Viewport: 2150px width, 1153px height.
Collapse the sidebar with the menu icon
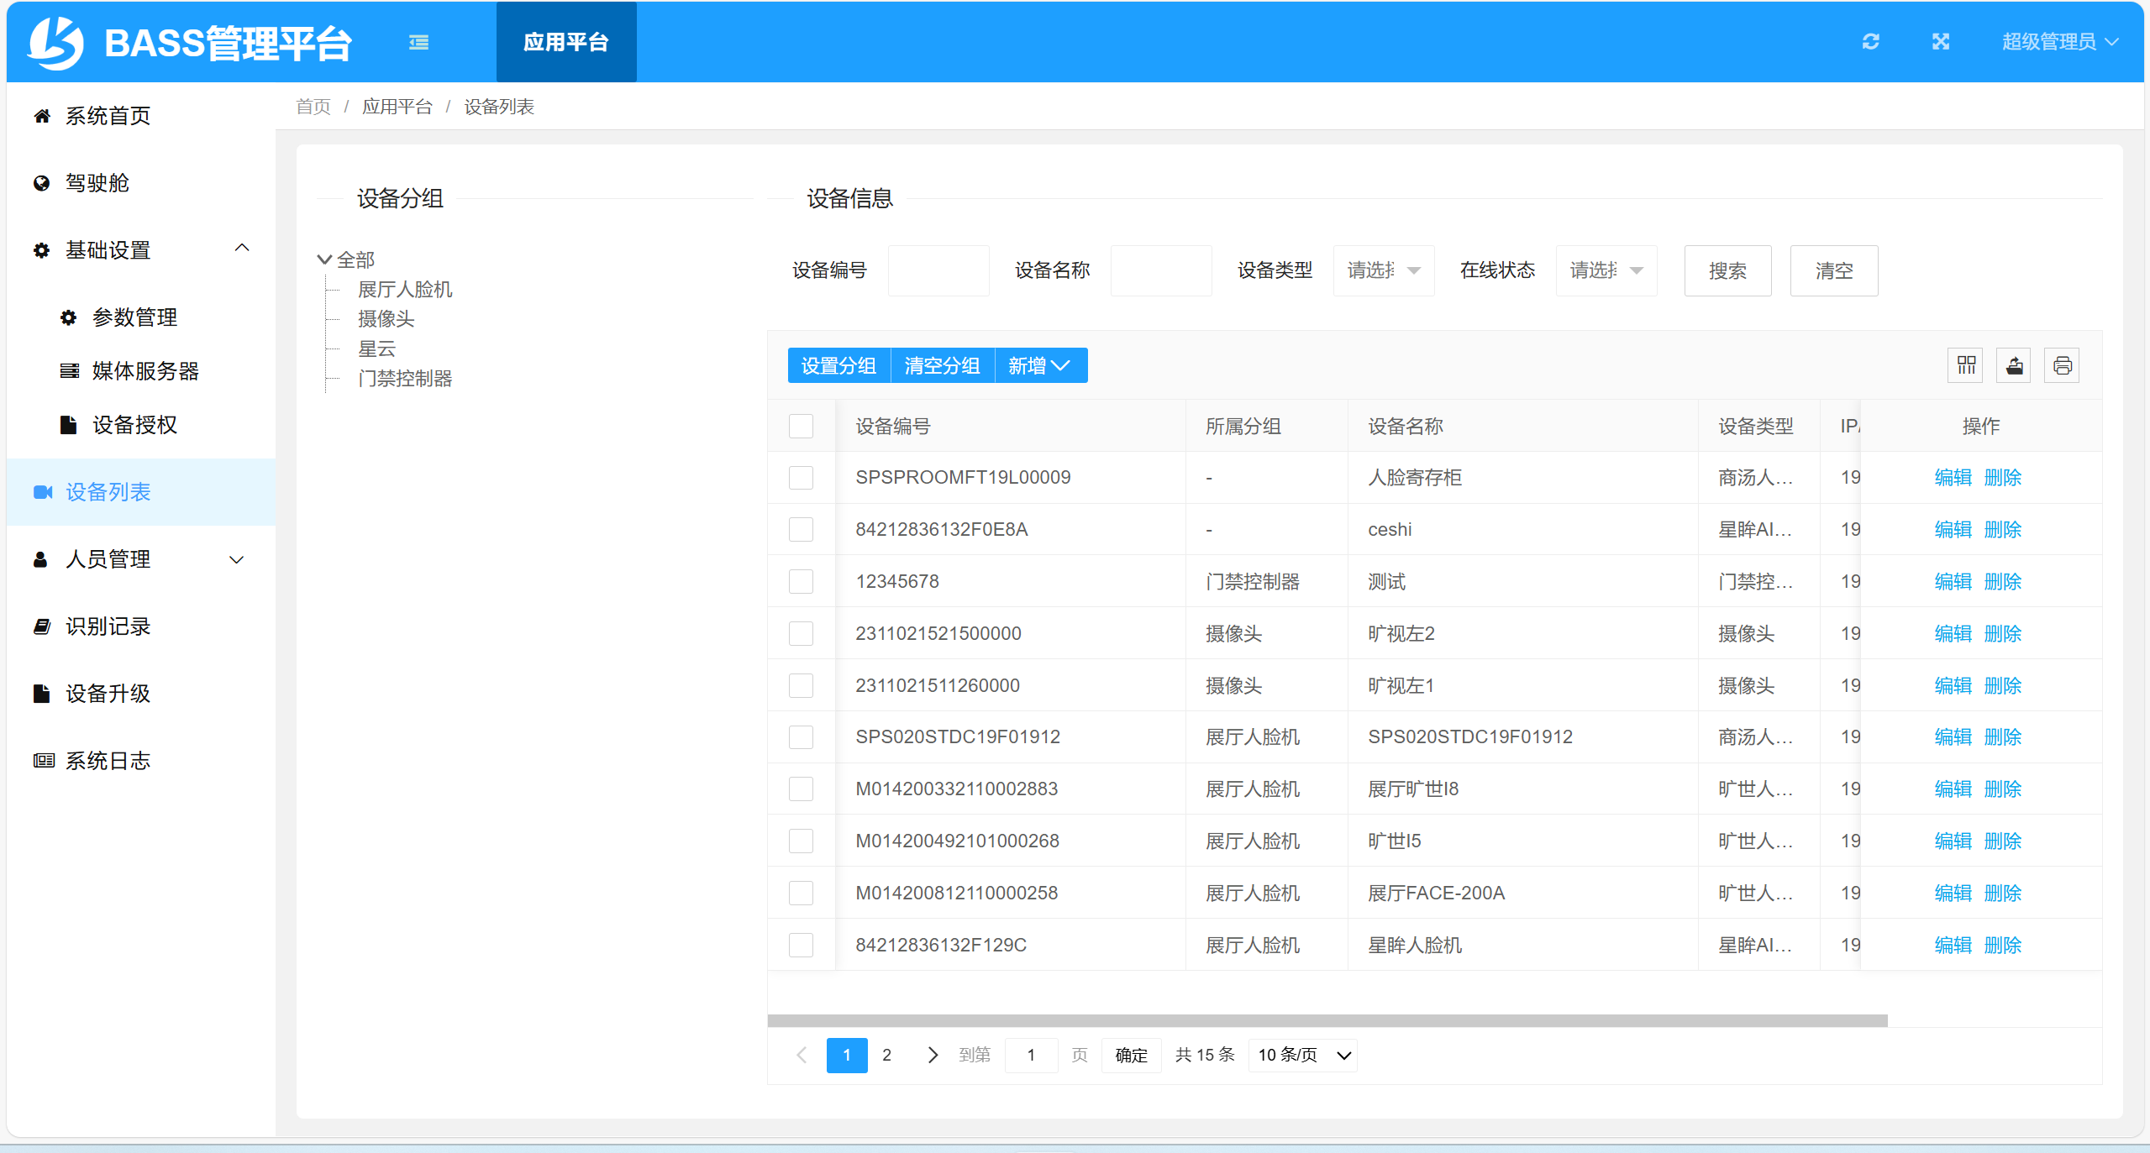(x=418, y=41)
